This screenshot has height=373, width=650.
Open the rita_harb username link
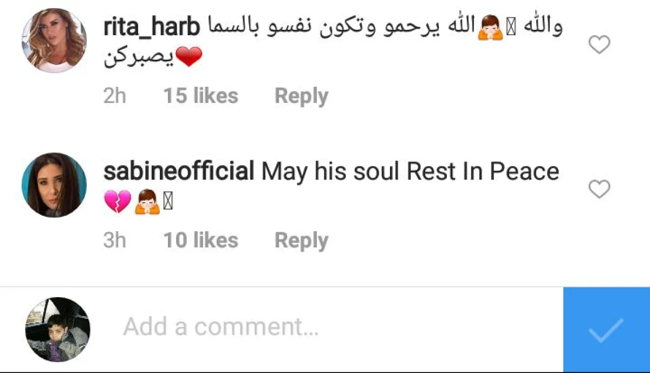point(152,27)
